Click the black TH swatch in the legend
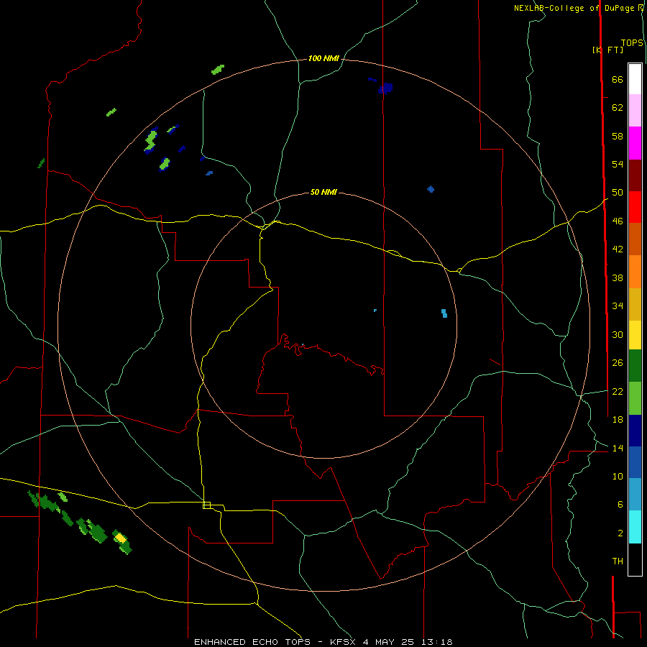This screenshot has height=647, width=647. click(635, 559)
